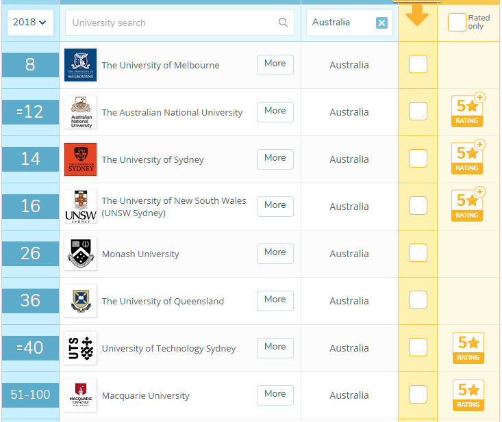
Task: Open UNSW Sydney logo
Action: [80, 207]
